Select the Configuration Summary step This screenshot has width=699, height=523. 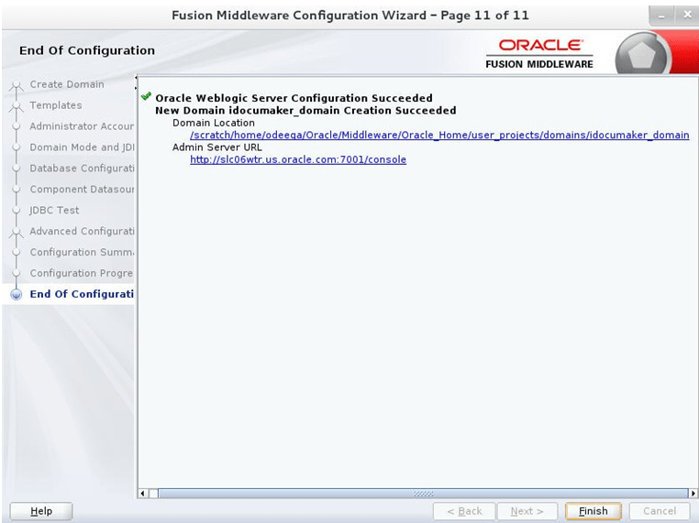pyautogui.click(x=82, y=252)
